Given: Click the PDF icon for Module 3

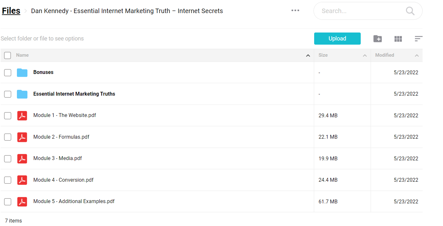Looking at the screenshot, I should pyautogui.click(x=22, y=158).
